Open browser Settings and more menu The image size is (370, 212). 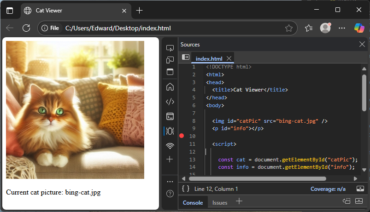342,28
